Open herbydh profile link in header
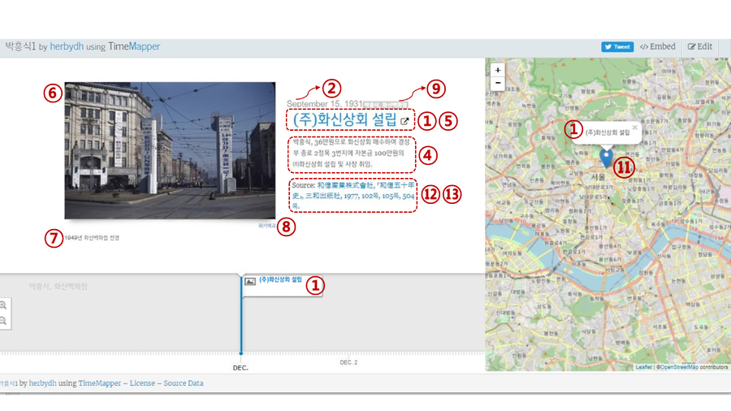 (x=67, y=46)
